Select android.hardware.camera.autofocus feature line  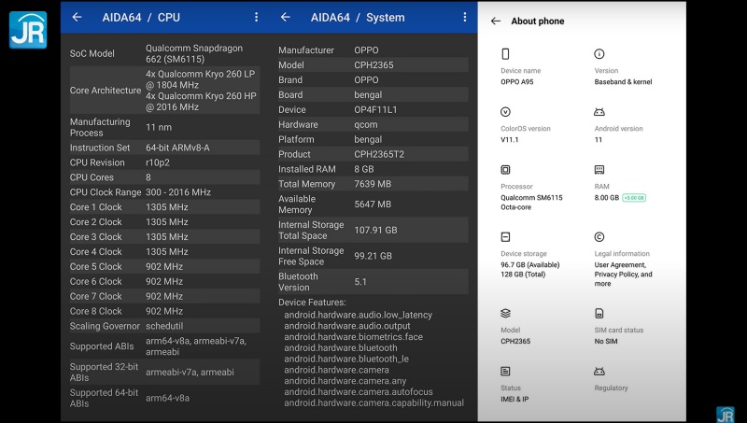(359, 392)
